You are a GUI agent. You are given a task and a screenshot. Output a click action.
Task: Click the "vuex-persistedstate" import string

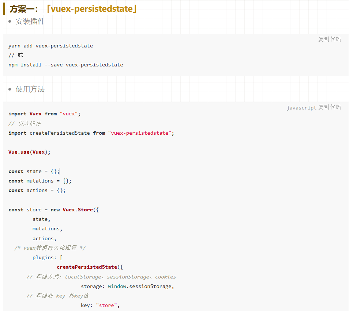(140, 133)
